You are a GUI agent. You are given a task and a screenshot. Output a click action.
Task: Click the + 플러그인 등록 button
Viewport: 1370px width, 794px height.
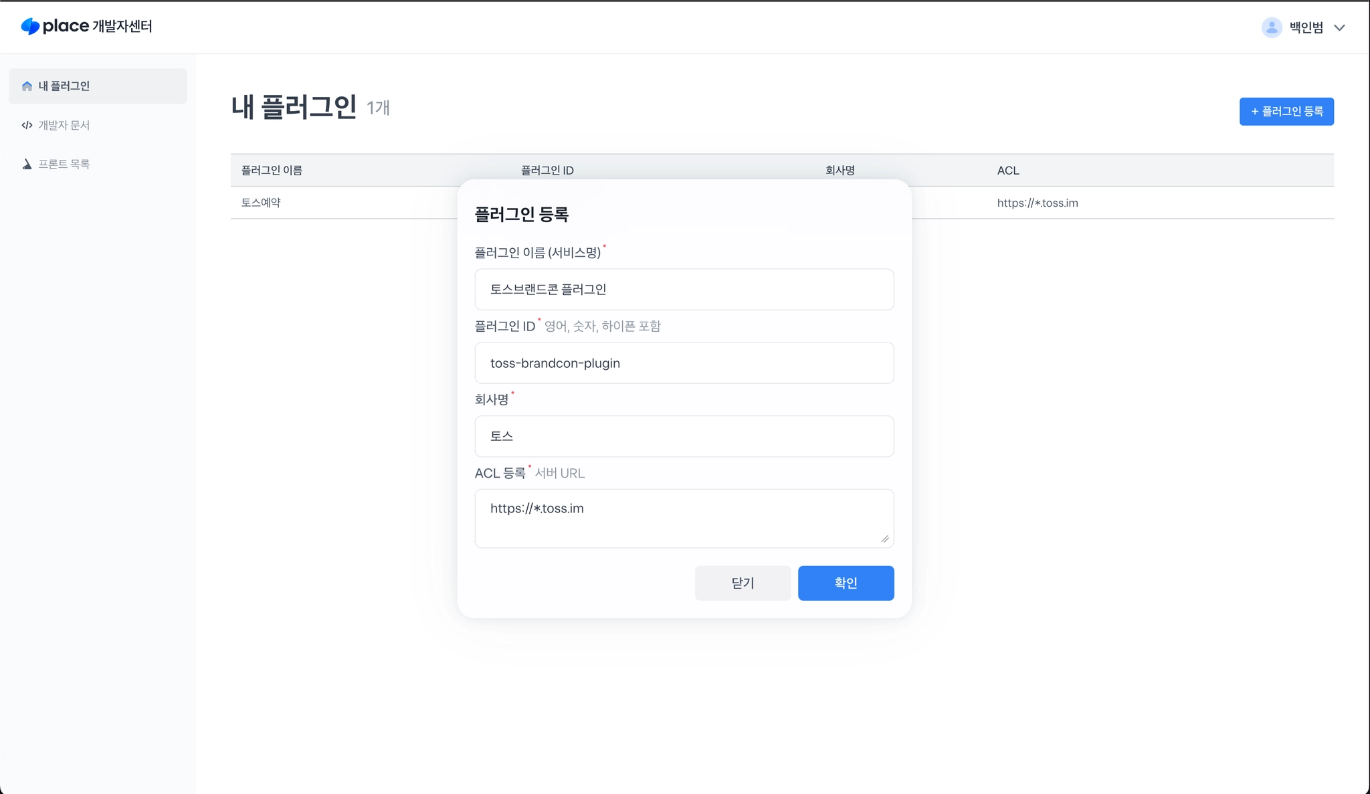coord(1286,111)
